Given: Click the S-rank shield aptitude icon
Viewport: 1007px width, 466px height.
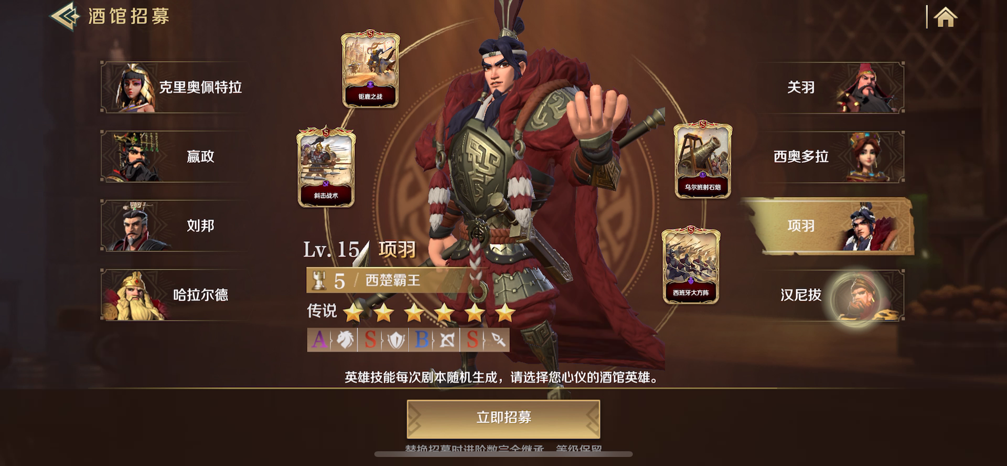Looking at the screenshot, I should 383,340.
